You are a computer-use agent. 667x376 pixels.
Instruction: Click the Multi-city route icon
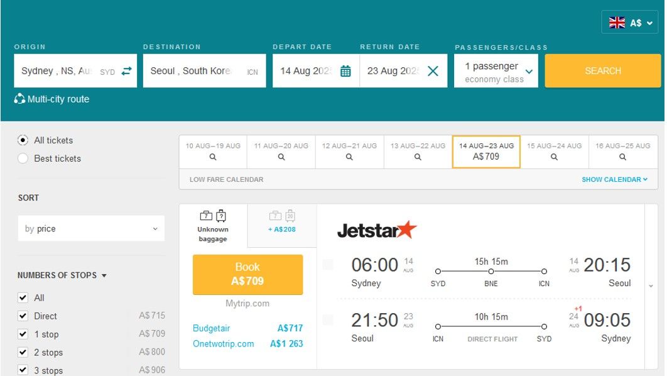click(19, 99)
